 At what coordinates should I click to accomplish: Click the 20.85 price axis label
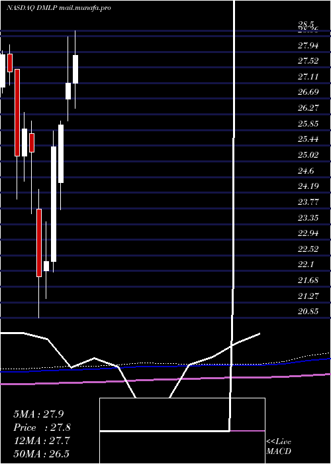[x=308, y=312]
